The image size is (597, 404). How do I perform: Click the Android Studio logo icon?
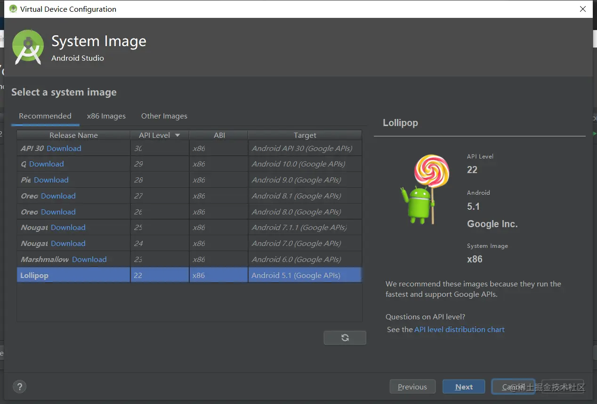pyautogui.click(x=28, y=47)
